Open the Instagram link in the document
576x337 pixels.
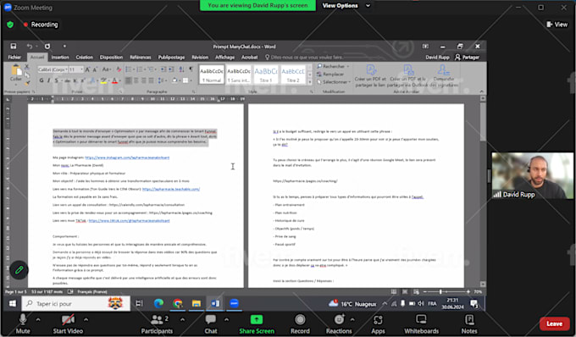coord(127,157)
